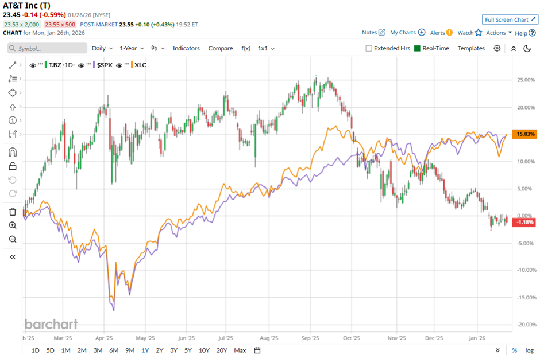Collapse the drawing tools sidebar
The image size is (540, 355).
point(13,257)
